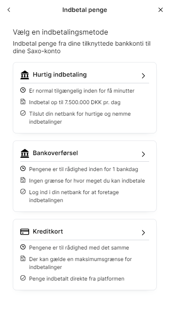The height and width of the screenshot is (312, 169).
Task: Click the document icon next to 7.500.000 DKK limit
Action: tap(23, 101)
